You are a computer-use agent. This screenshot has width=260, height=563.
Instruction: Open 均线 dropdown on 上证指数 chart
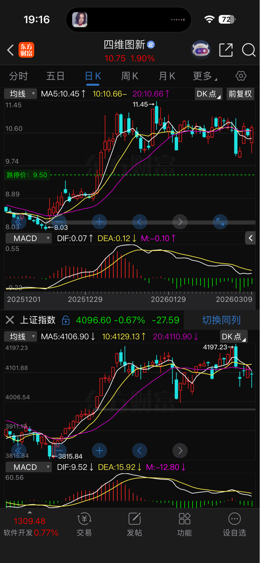(x=20, y=336)
